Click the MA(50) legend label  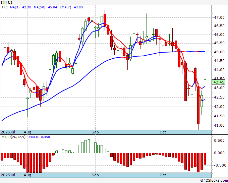40,7
